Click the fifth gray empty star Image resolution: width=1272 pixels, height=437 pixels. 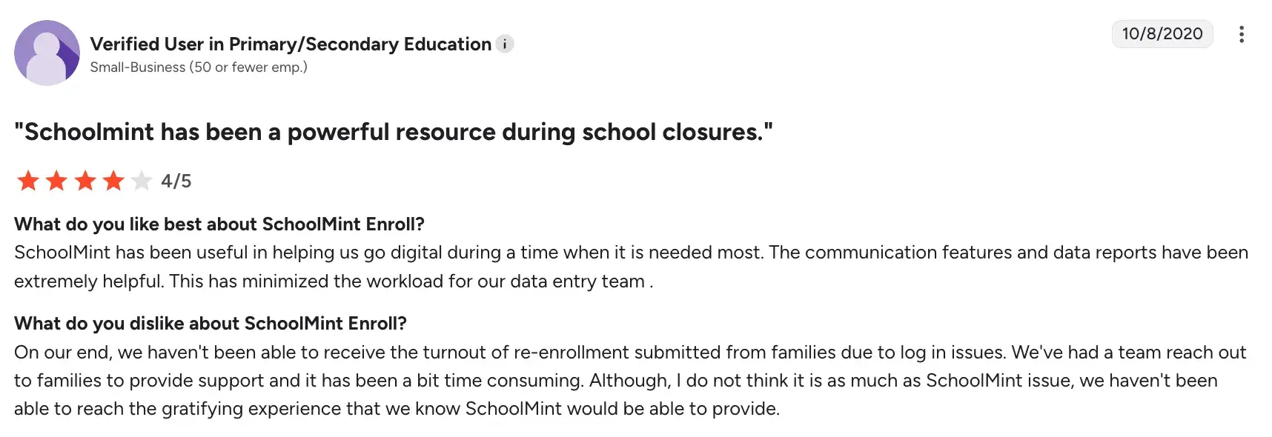142,181
